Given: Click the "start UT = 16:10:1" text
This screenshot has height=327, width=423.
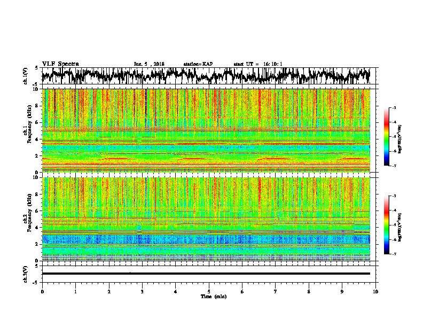Looking at the screenshot, I should click(258, 64).
